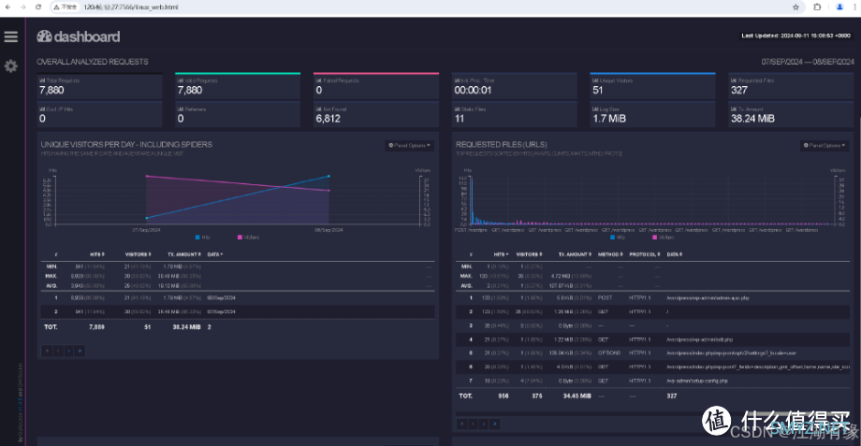Click the setup-config.php request row
The image size is (861, 446).
click(x=653, y=381)
